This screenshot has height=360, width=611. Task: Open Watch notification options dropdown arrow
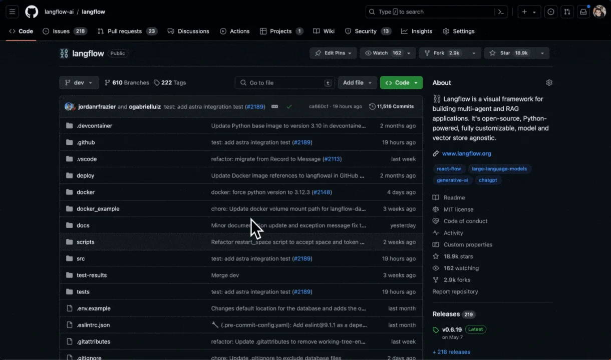pos(409,53)
